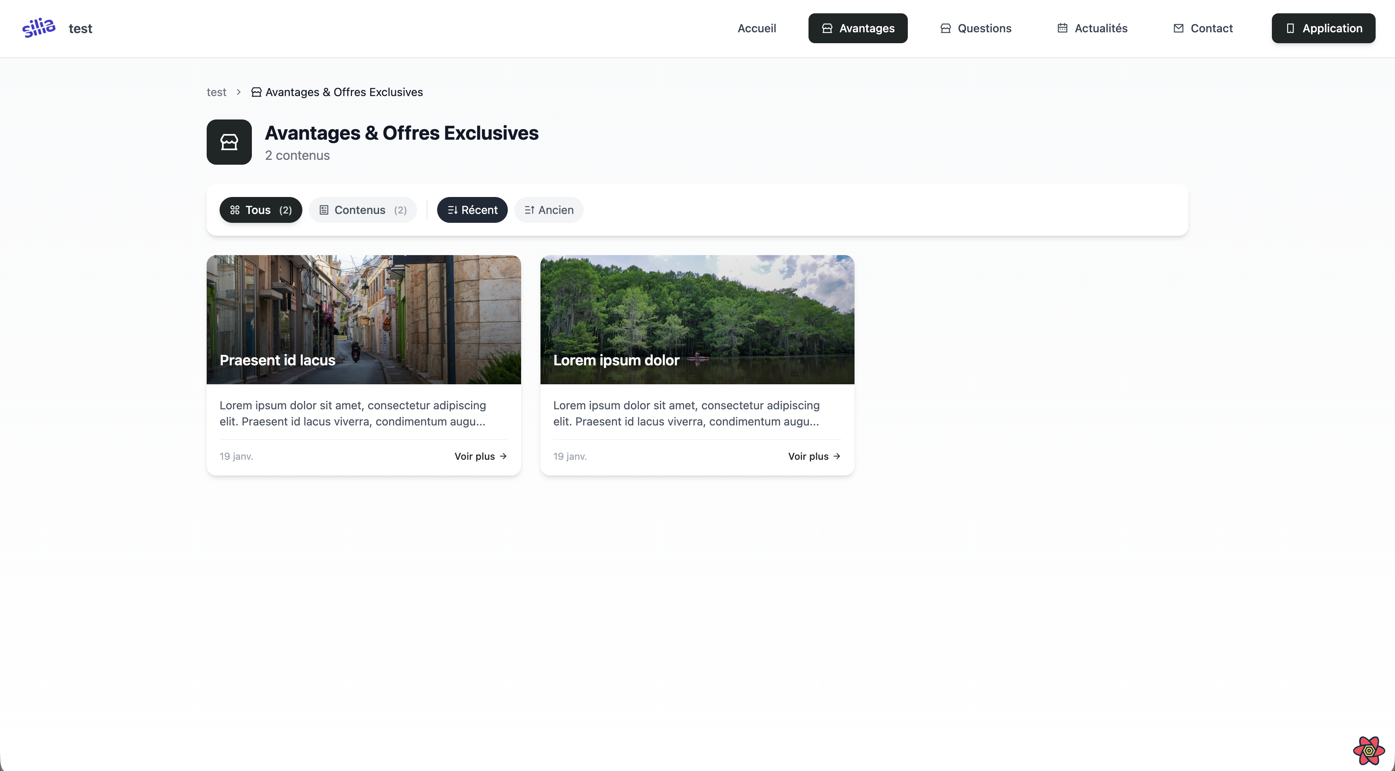The width and height of the screenshot is (1395, 771).
Task: Select the Tous (2) filter pill
Action: [260, 210]
